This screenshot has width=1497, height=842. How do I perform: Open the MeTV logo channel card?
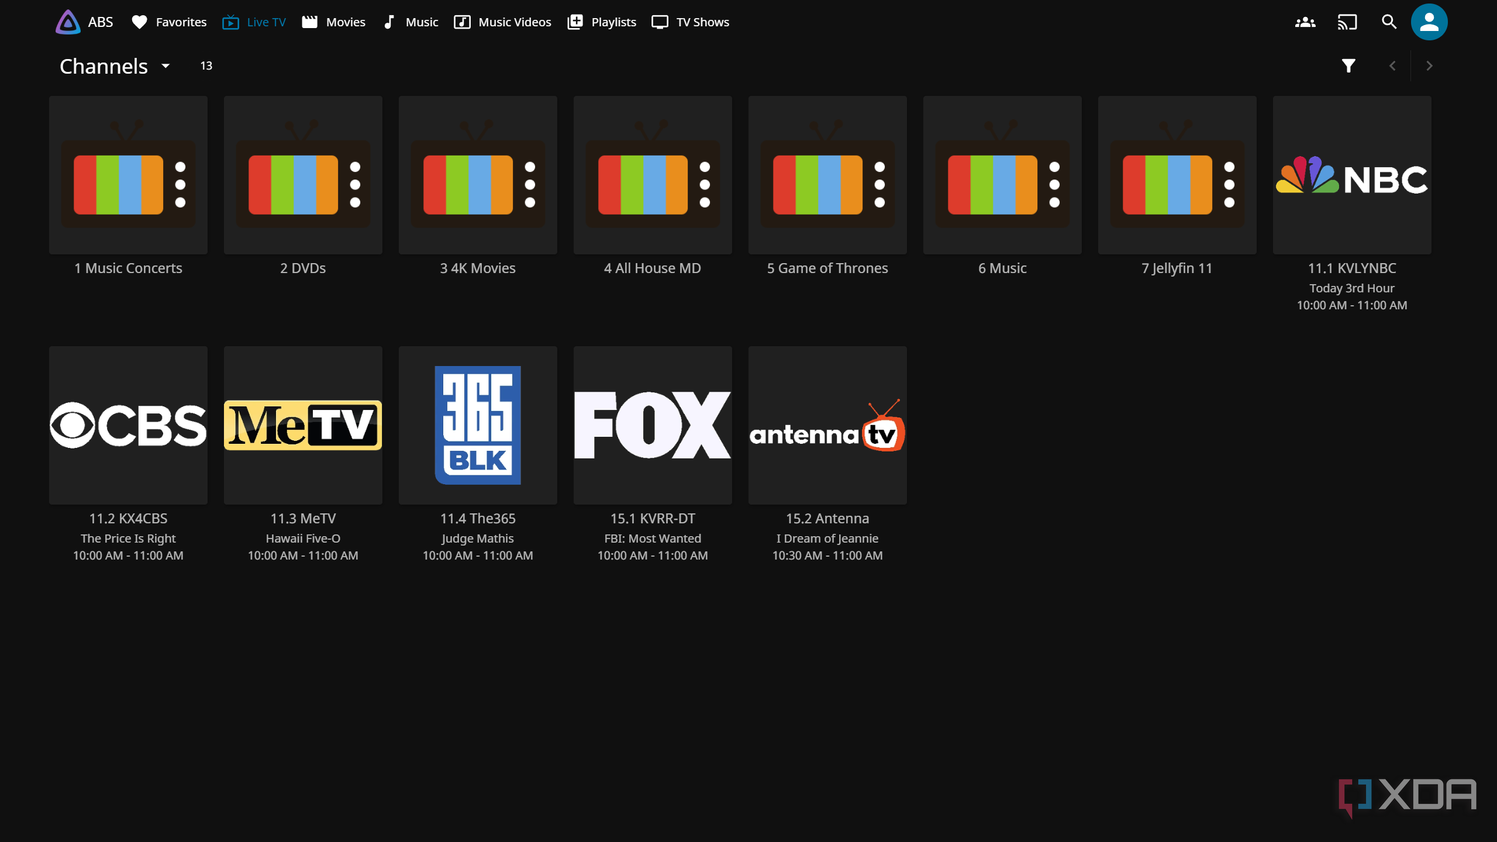(x=303, y=425)
